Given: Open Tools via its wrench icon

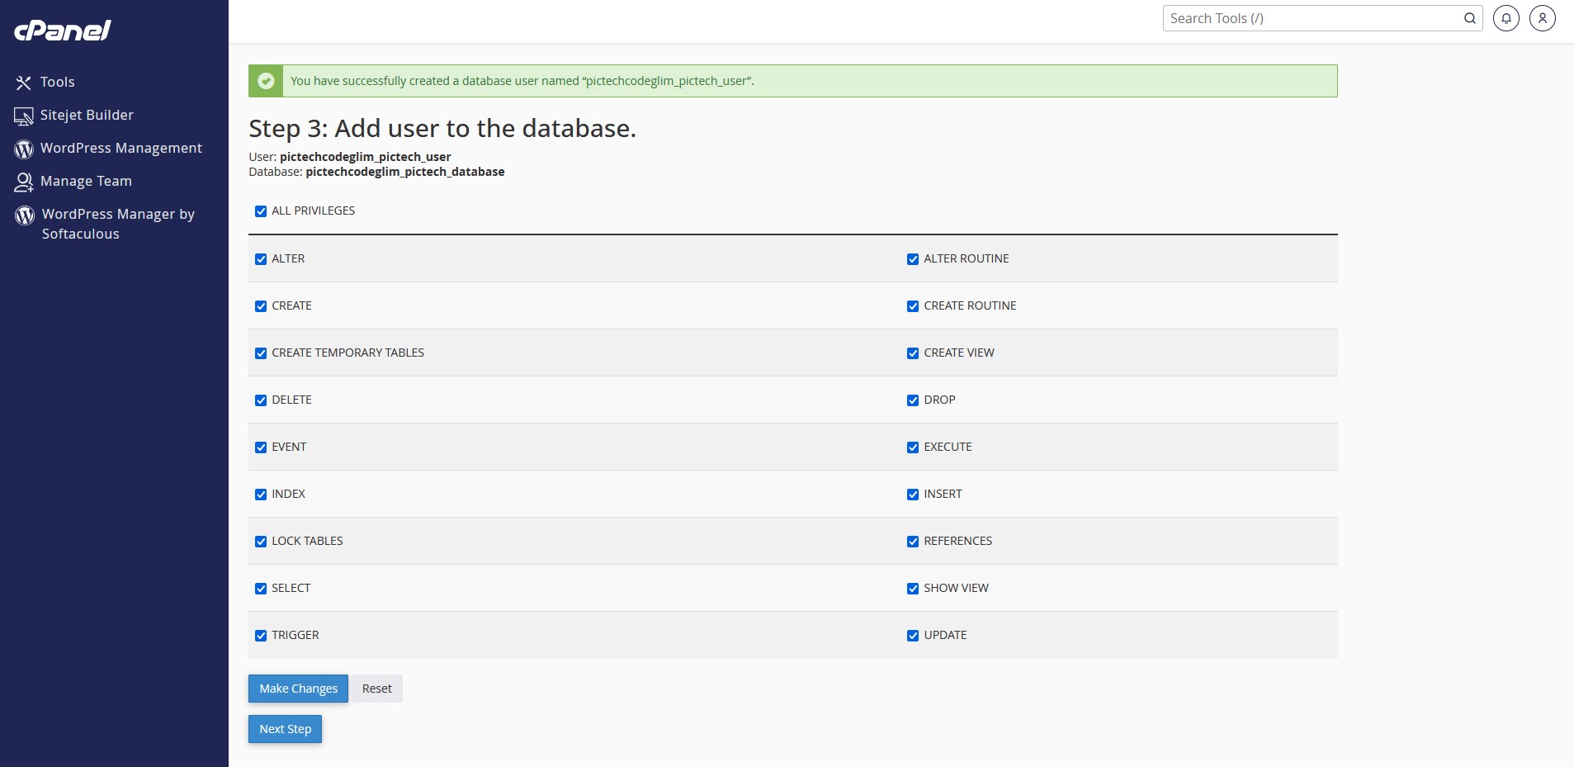Looking at the screenshot, I should [23, 83].
